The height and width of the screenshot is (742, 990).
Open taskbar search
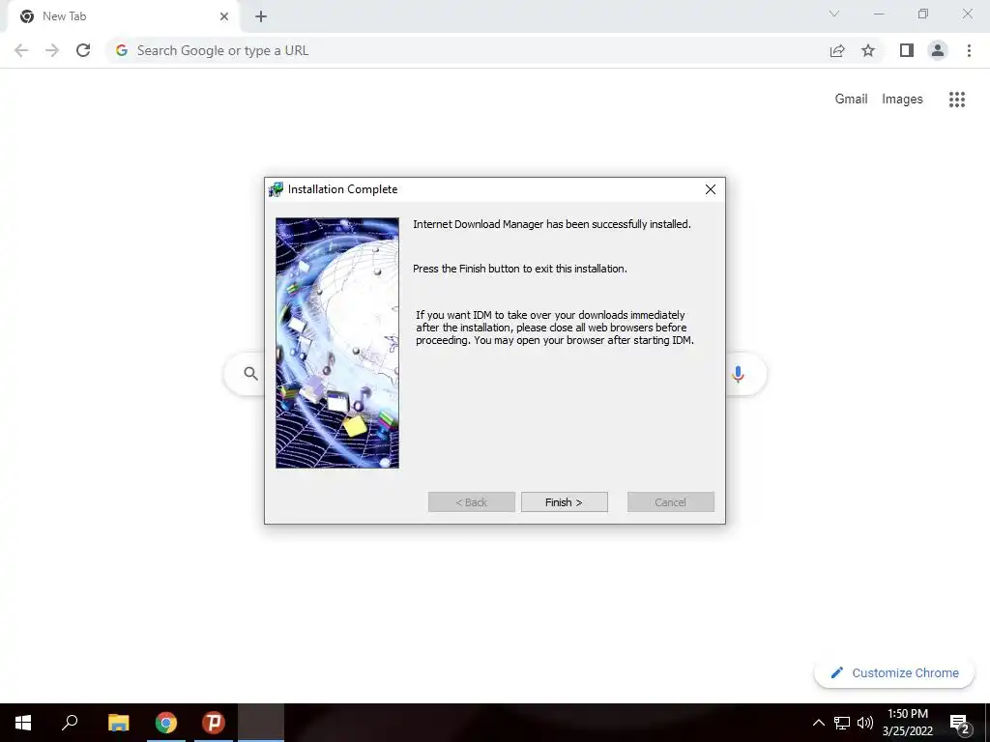pos(70,723)
